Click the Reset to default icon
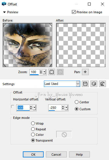The height and width of the screenshot is (160, 109). tap(102, 84)
